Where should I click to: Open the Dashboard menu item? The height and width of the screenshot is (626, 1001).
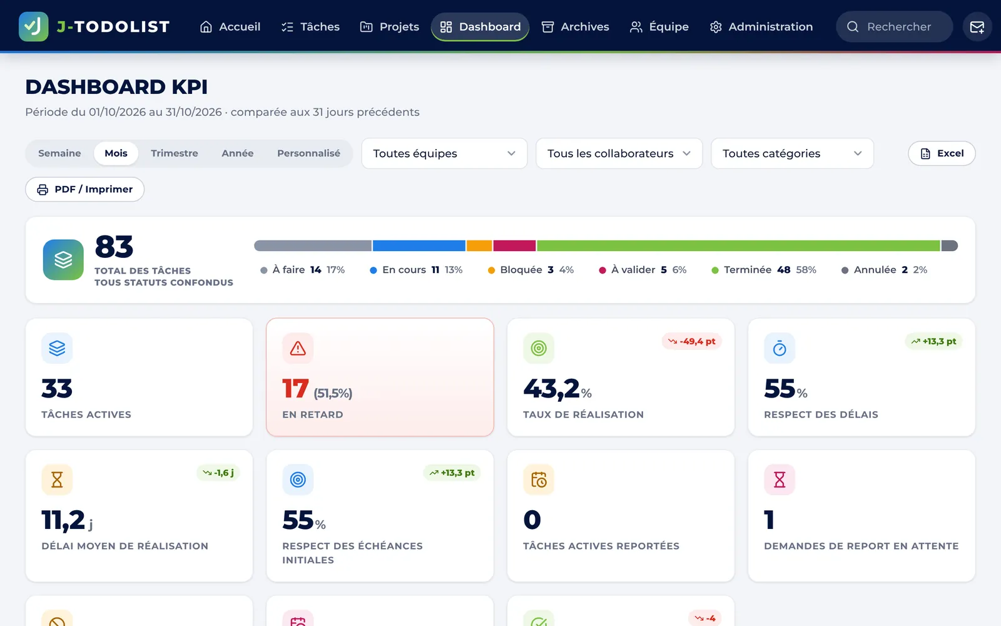[x=480, y=27]
